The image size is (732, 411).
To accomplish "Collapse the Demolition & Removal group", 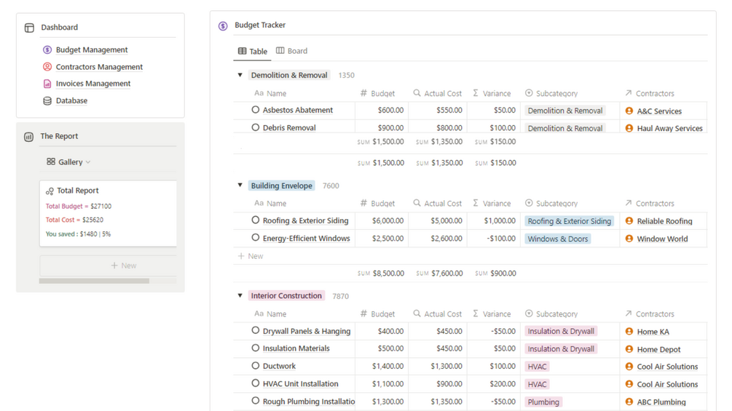I will click(240, 75).
